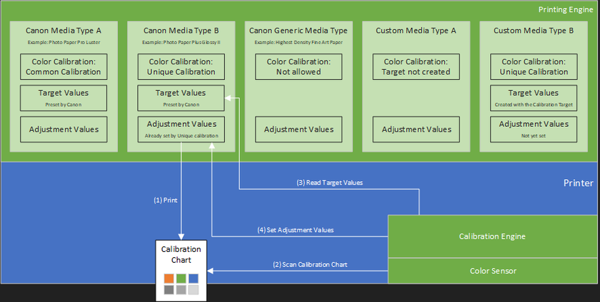
Task: Click Target Values box under Canon Media Type A
Action: (64, 98)
